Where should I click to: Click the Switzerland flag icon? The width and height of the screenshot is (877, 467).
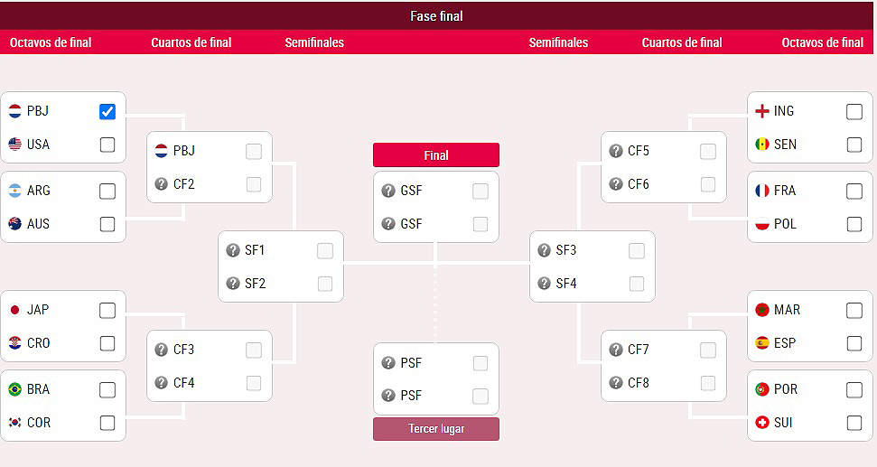762,423
